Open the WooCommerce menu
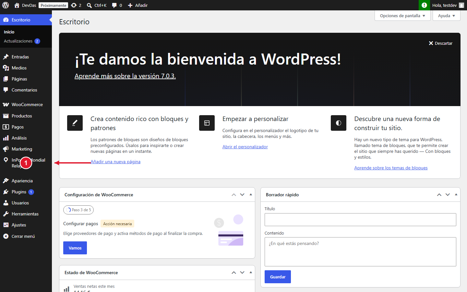The height and width of the screenshot is (292, 467). [x=27, y=104]
